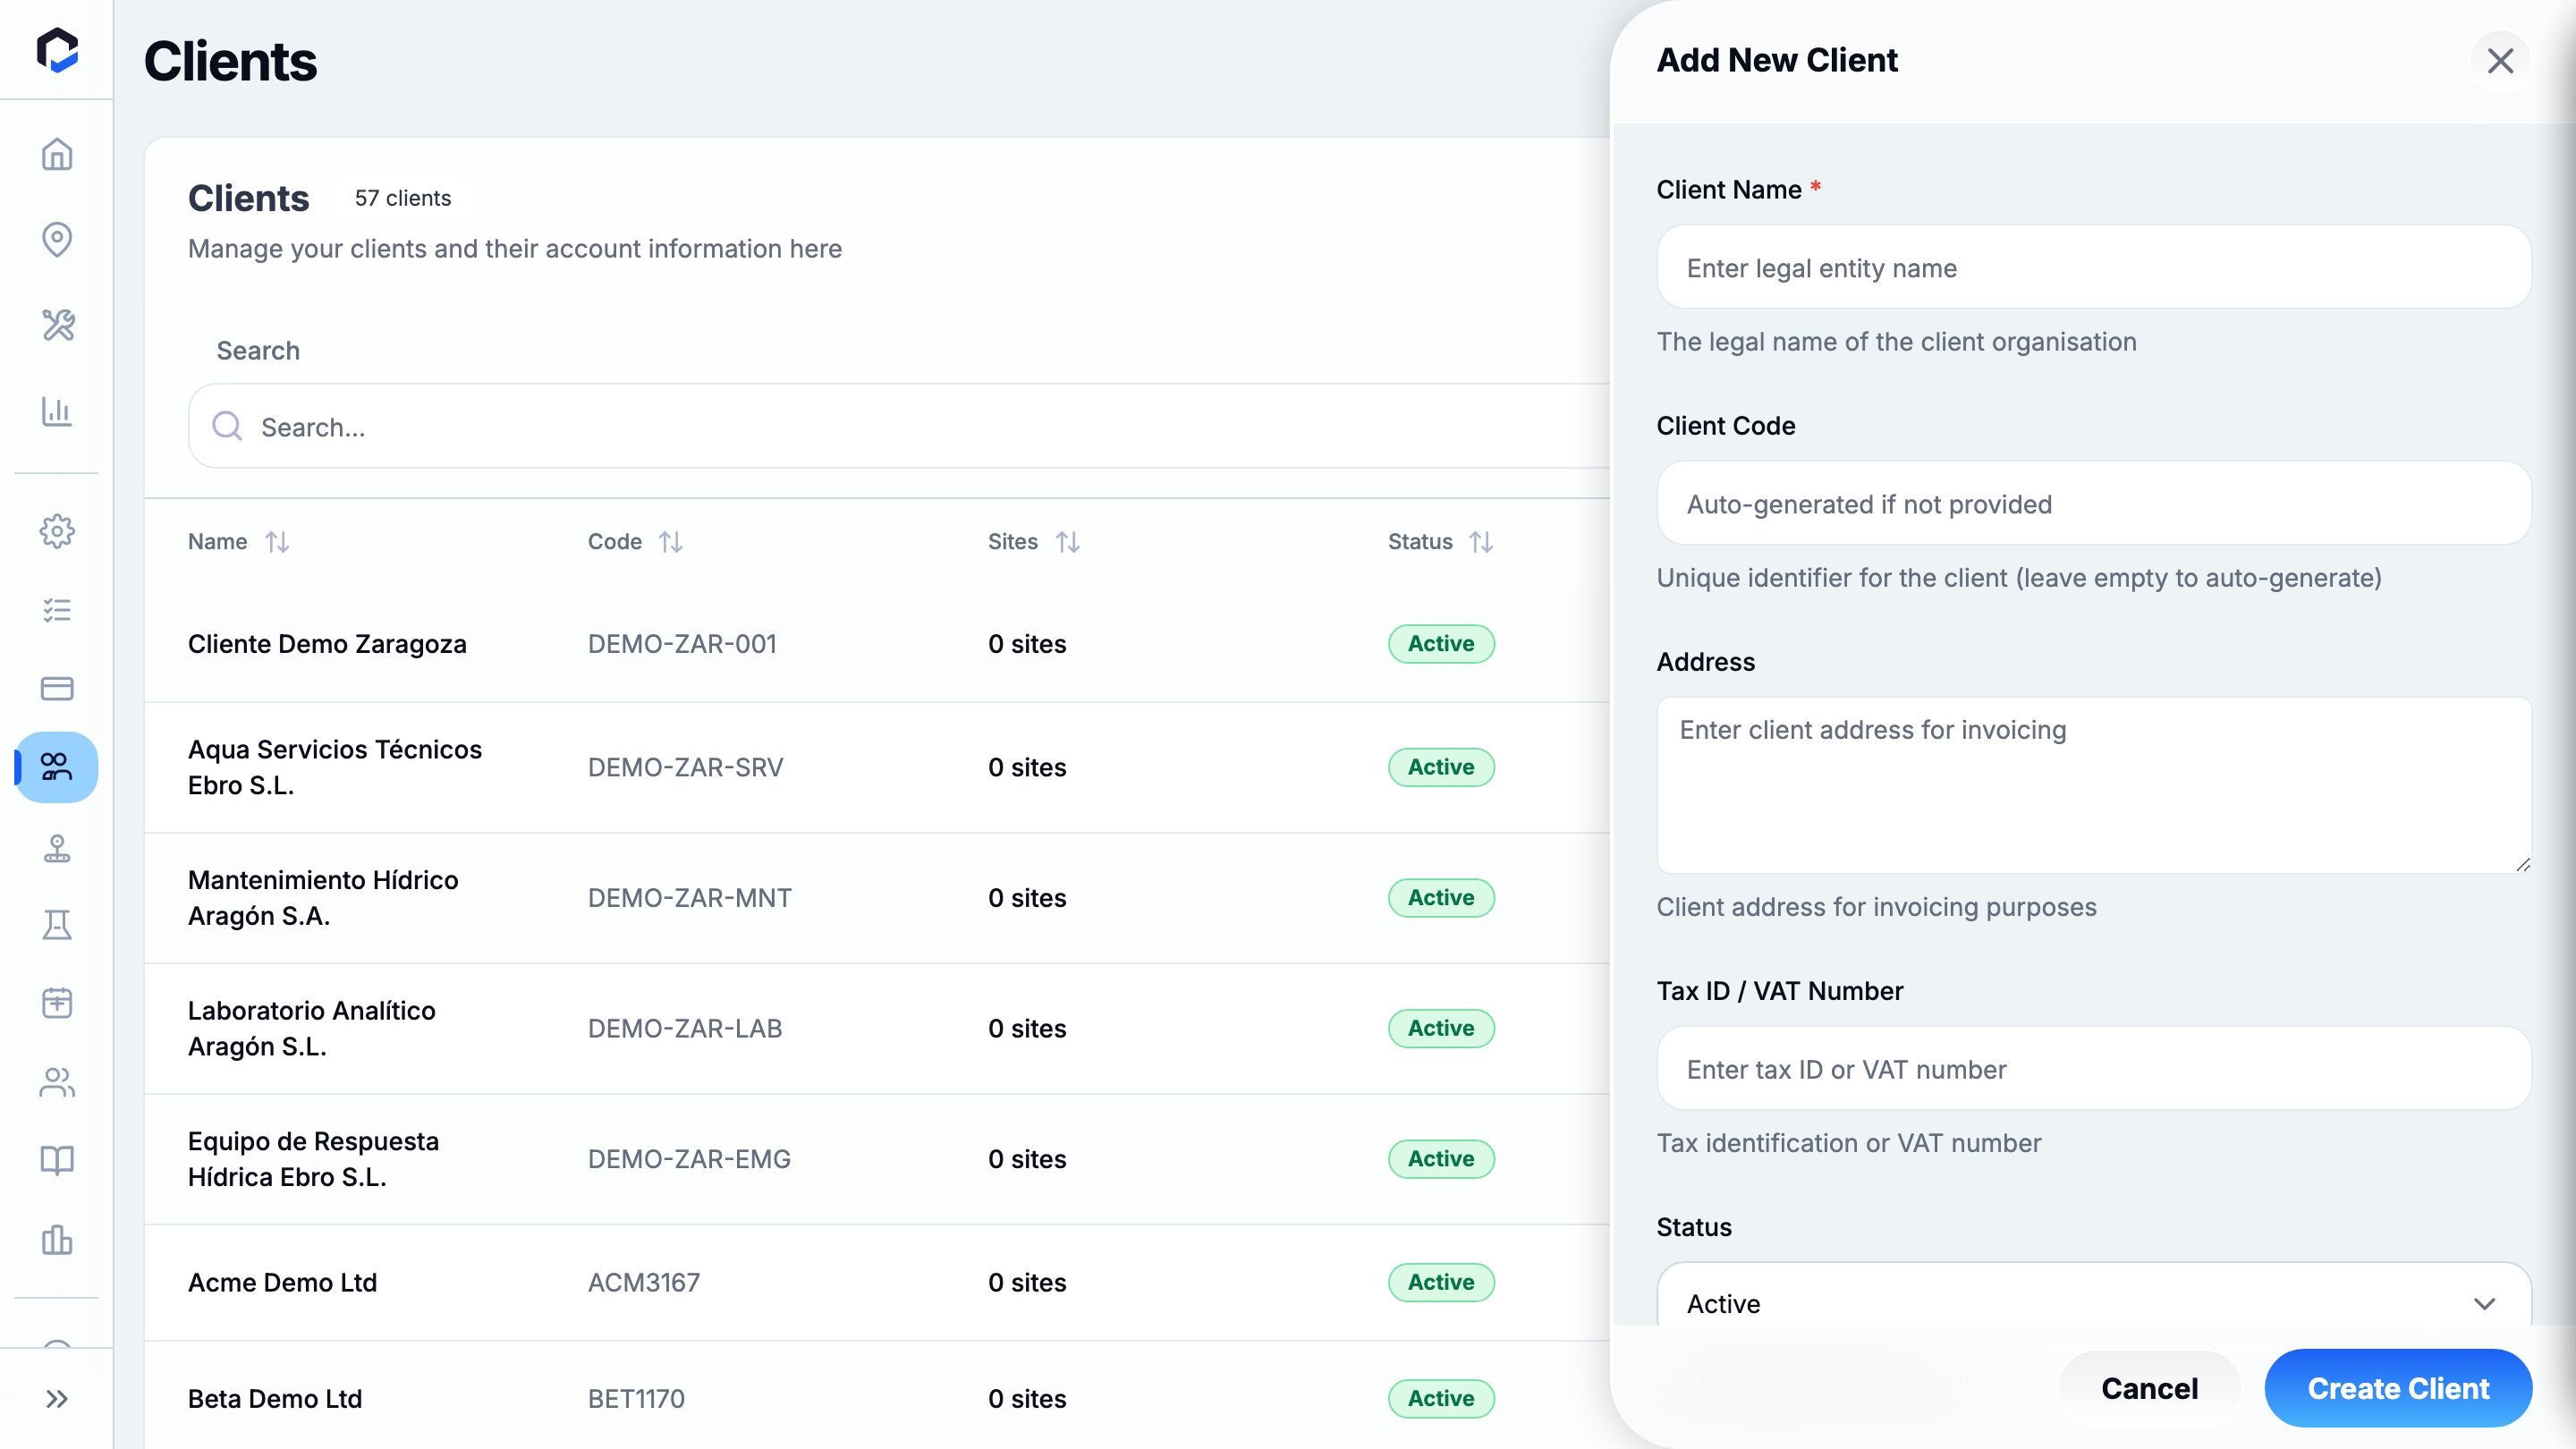Sort the table by Name column

click(277, 542)
